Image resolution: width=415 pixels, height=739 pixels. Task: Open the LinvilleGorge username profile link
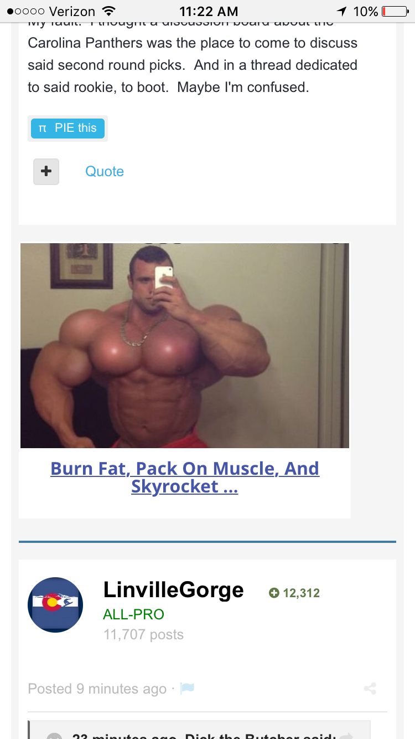click(x=174, y=590)
